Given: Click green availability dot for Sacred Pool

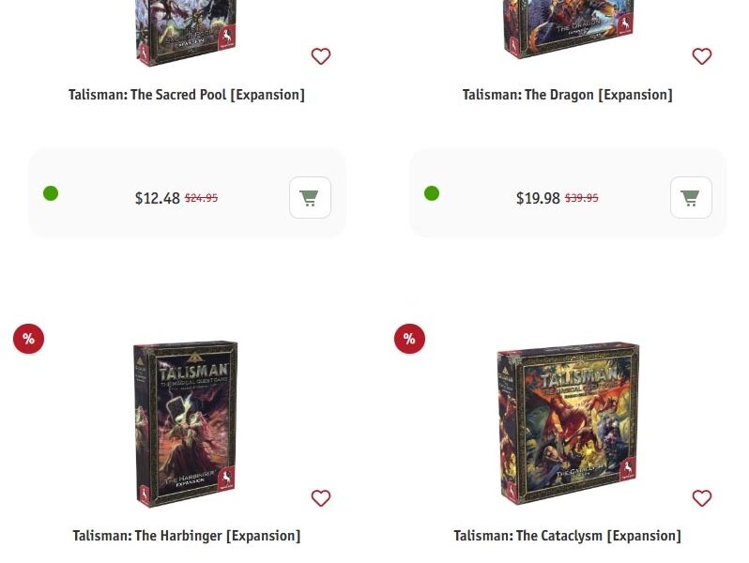Looking at the screenshot, I should [51, 193].
